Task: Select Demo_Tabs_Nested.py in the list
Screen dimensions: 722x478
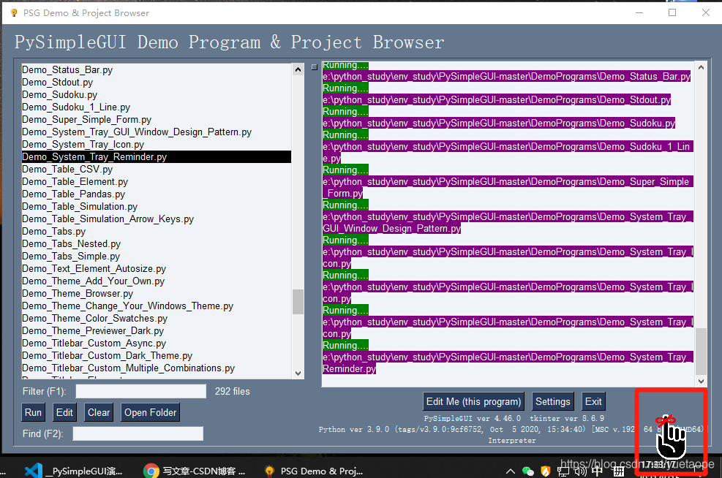Action: click(157, 244)
